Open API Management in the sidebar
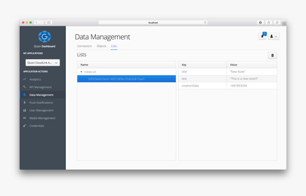Image resolution: width=306 pixels, height=196 pixels. [x=41, y=87]
